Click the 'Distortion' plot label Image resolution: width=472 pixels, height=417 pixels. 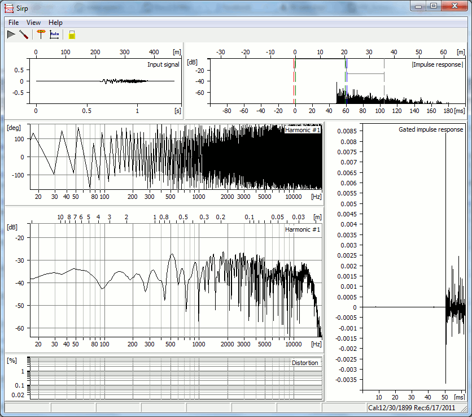pos(305,363)
